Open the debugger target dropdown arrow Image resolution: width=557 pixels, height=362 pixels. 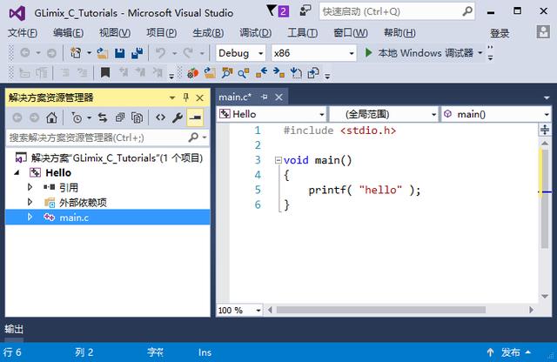(x=480, y=53)
